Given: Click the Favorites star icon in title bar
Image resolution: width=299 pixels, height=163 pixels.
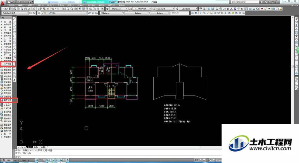Looking at the screenshot, I should pos(273,2).
